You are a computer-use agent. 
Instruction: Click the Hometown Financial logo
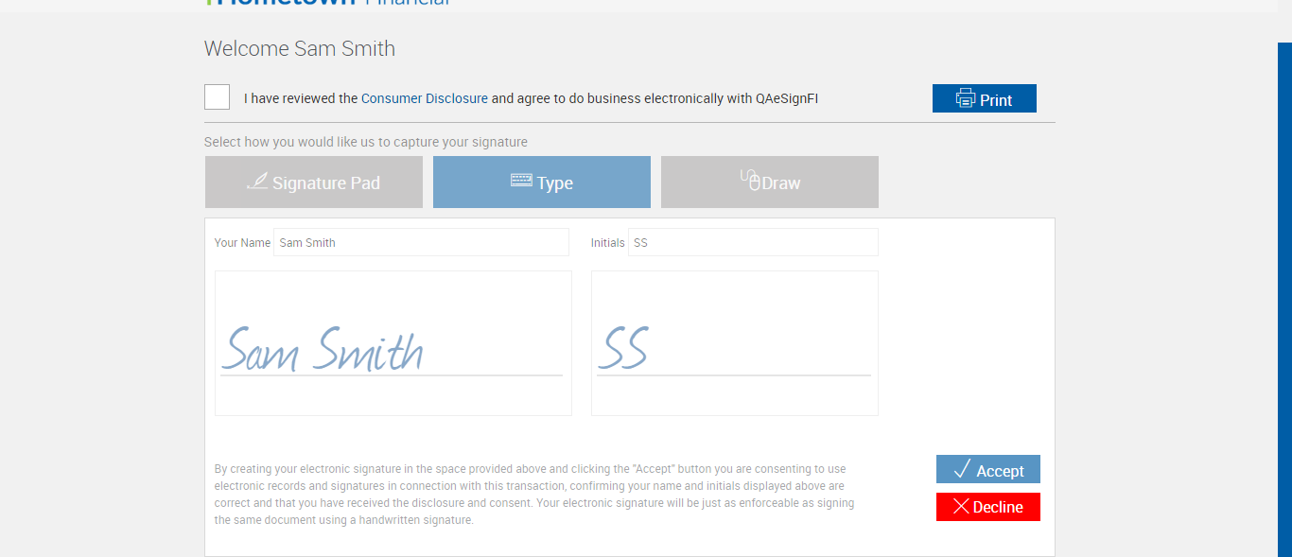click(x=327, y=3)
